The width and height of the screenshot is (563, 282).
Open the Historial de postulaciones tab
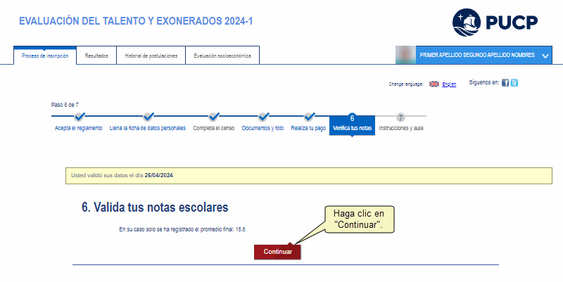click(151, 56)
